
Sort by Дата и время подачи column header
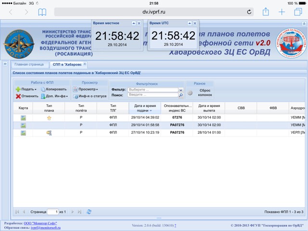point(145,108)
